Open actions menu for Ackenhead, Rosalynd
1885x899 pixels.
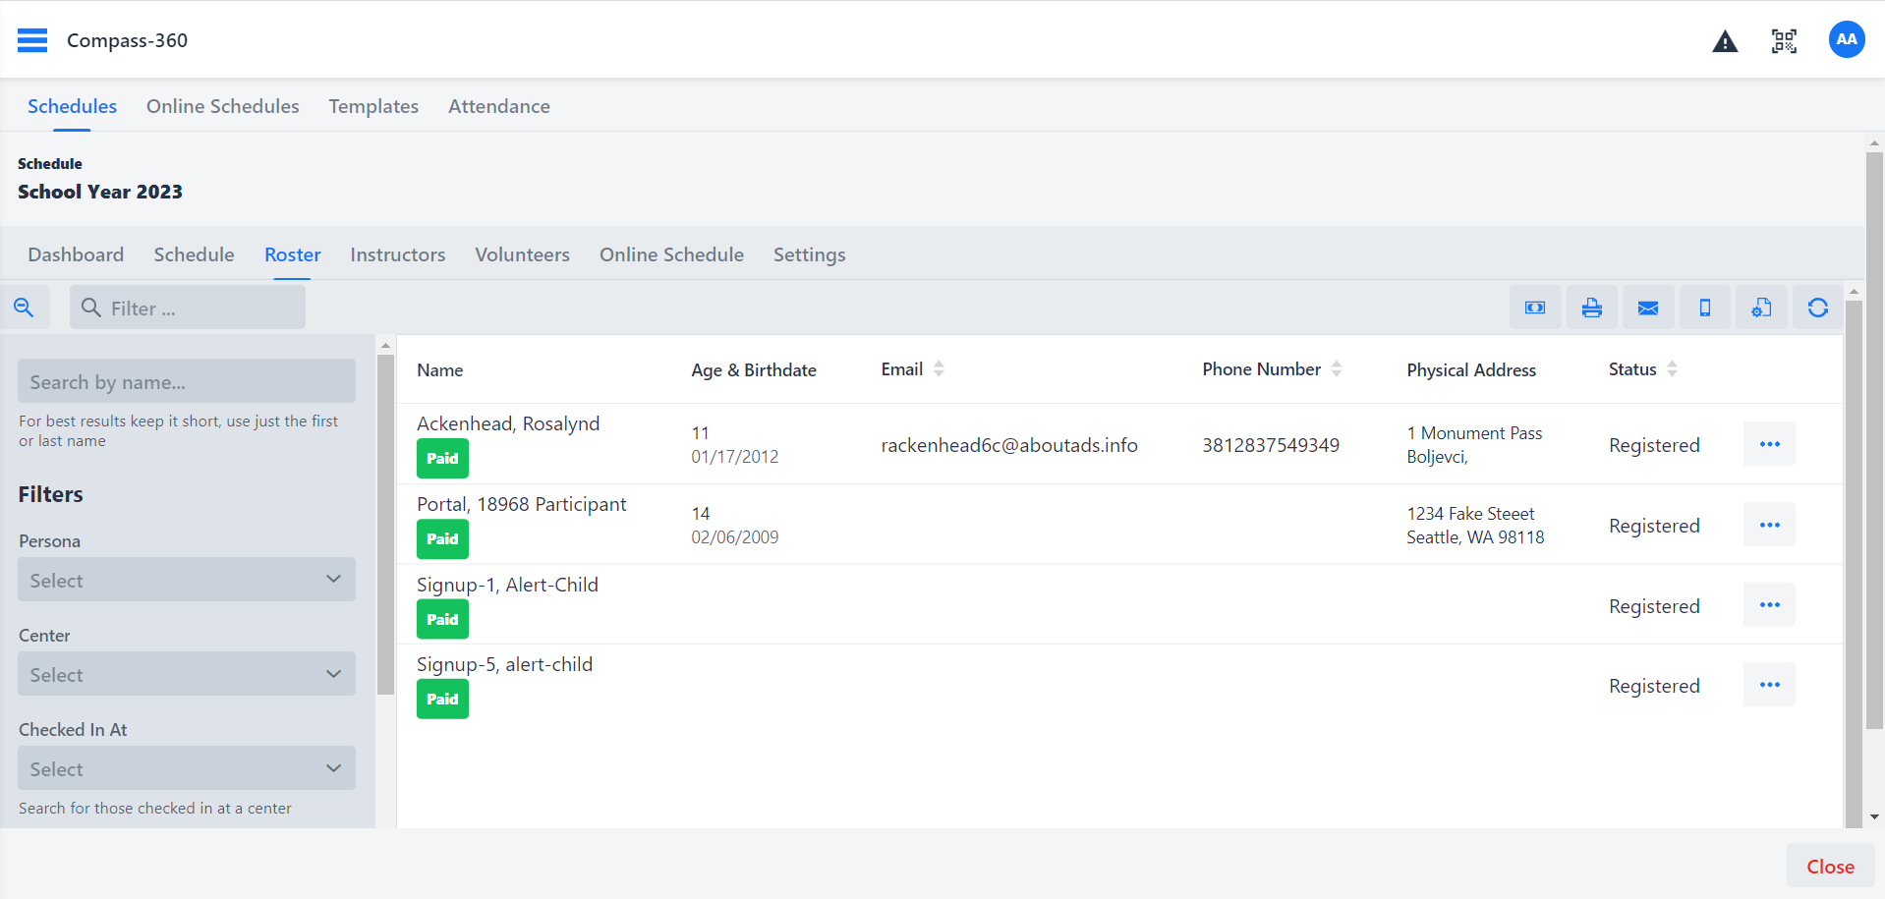coord(1769,444)
